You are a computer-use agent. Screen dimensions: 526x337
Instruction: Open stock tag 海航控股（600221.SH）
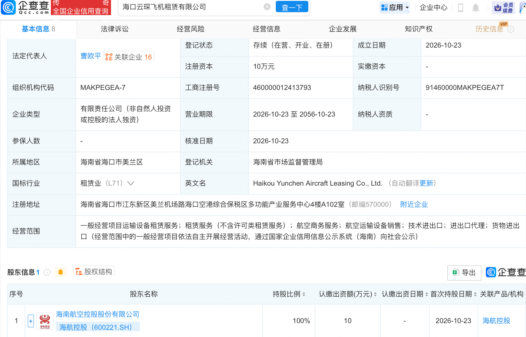[x=97, y=327]
